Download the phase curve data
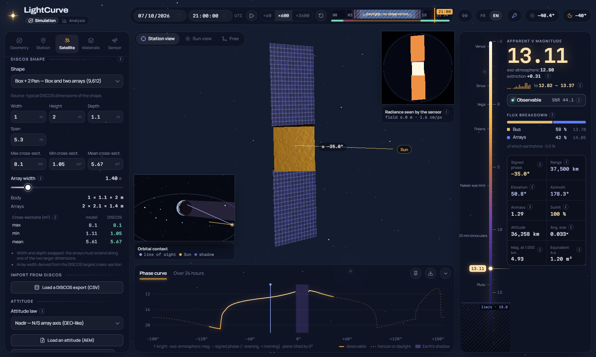The height and width of the screenshot is (357, 596). coord(431,273)
